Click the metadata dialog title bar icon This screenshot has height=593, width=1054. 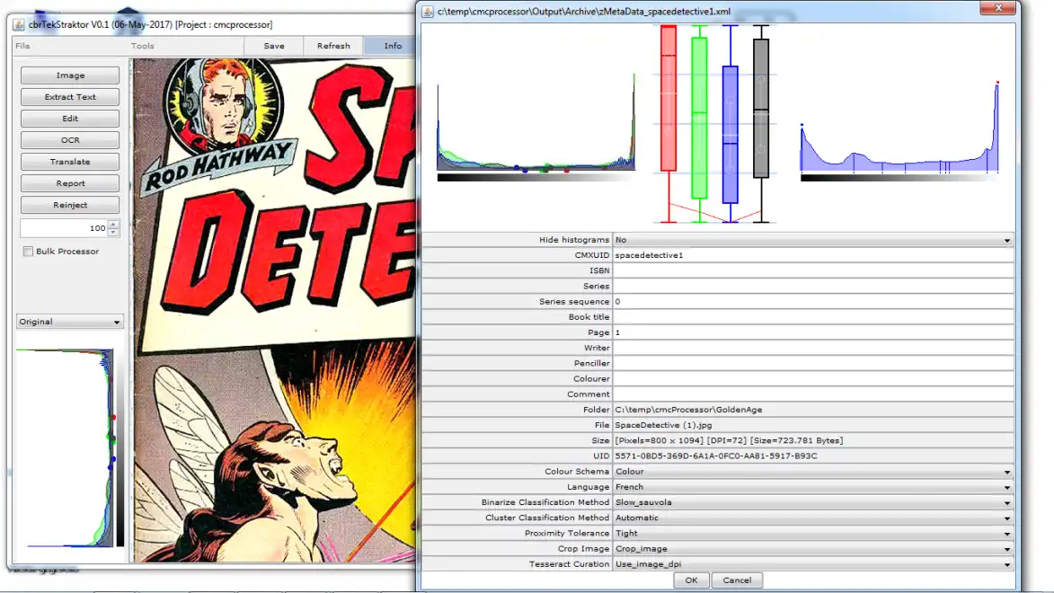click(428, 12)
